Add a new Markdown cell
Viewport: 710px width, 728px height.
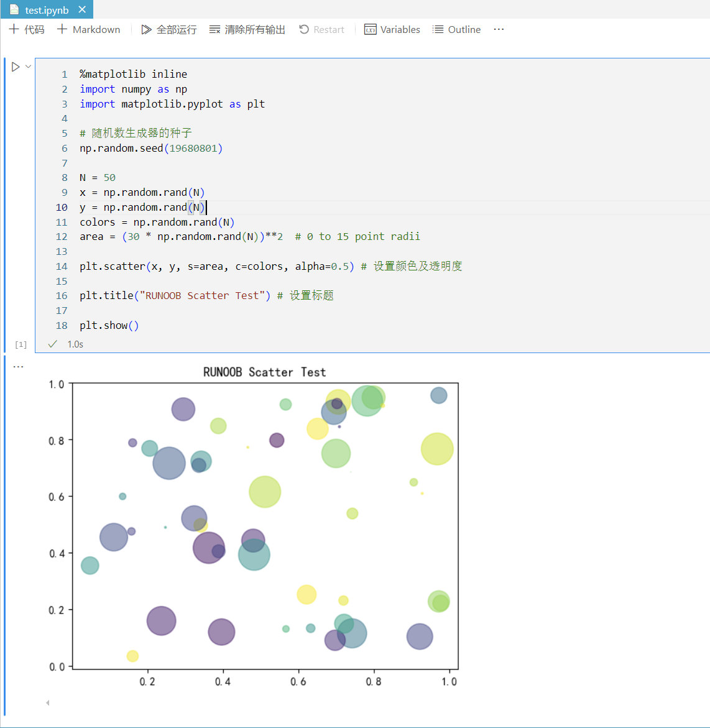[89, 29]
